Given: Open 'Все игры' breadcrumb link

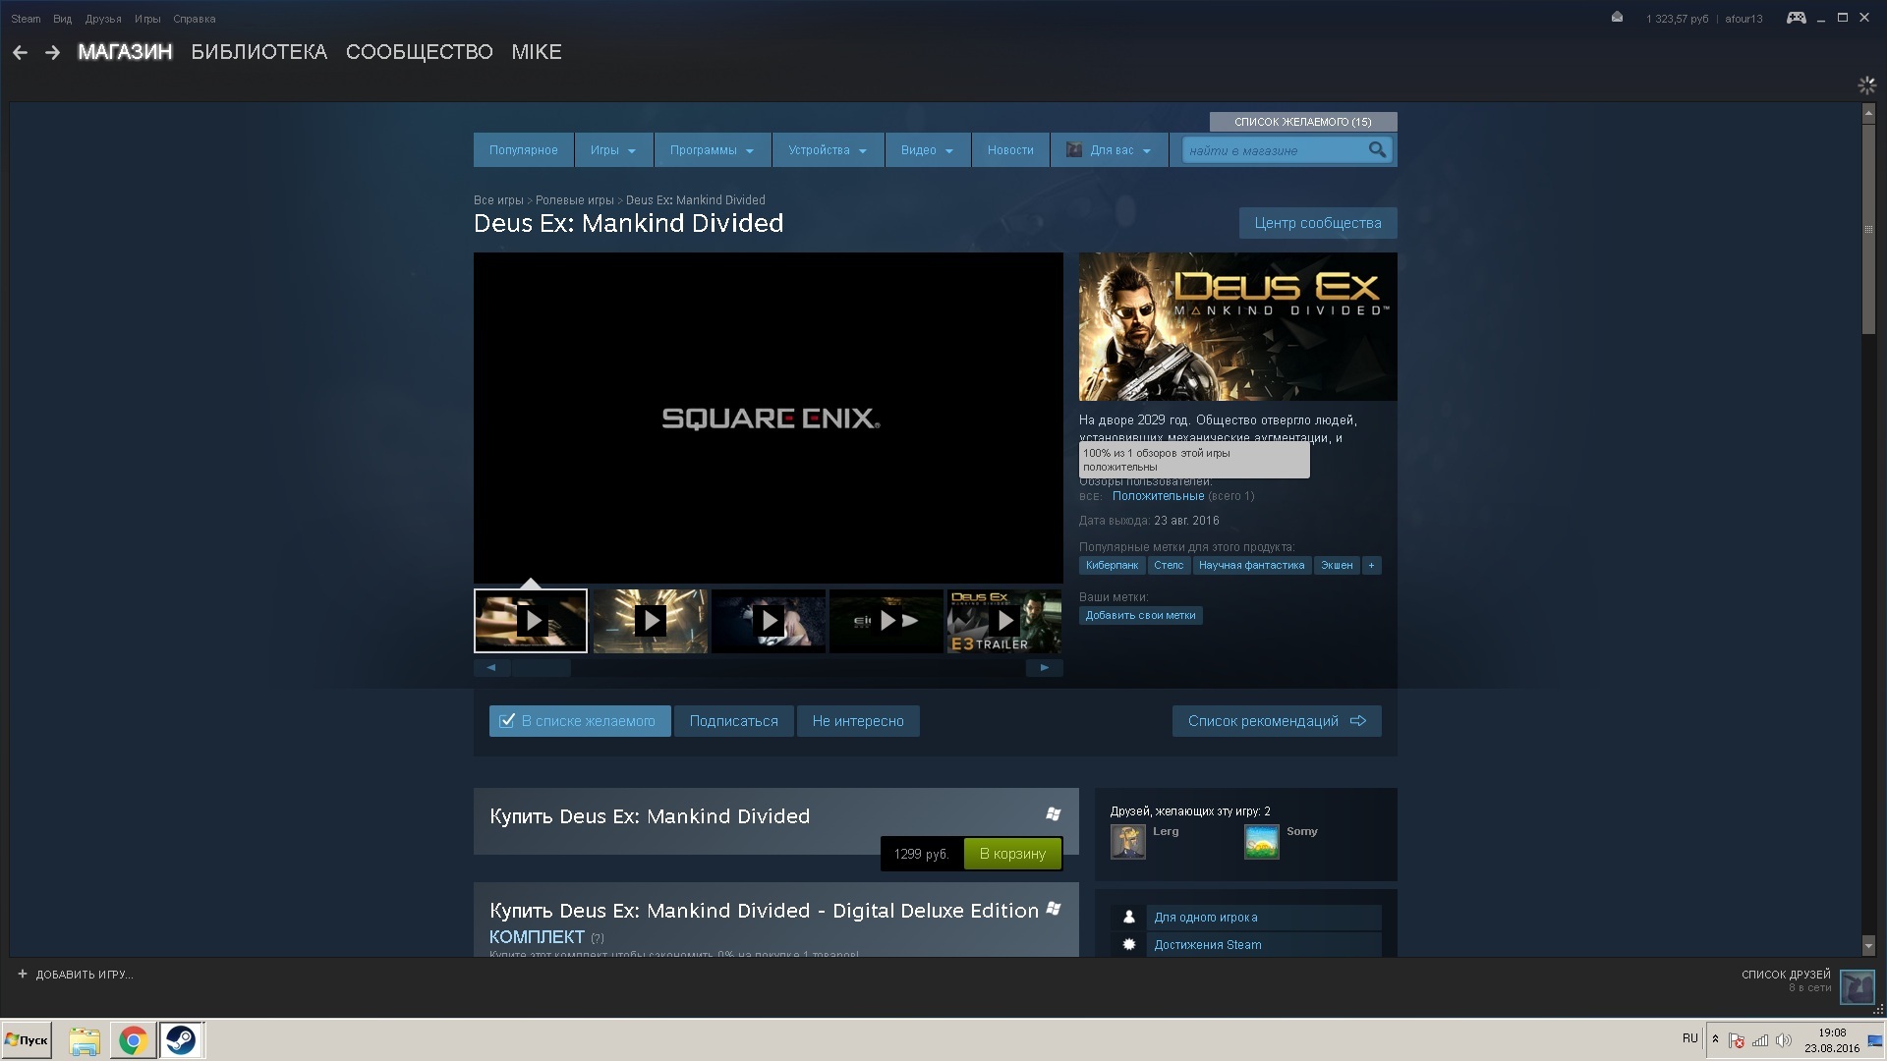Looking at the screenshot, I should (x=498, y=200).
